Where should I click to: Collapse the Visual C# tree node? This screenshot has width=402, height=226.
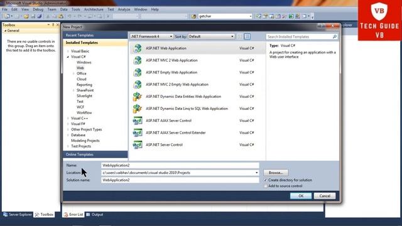[x=68, y=57]
